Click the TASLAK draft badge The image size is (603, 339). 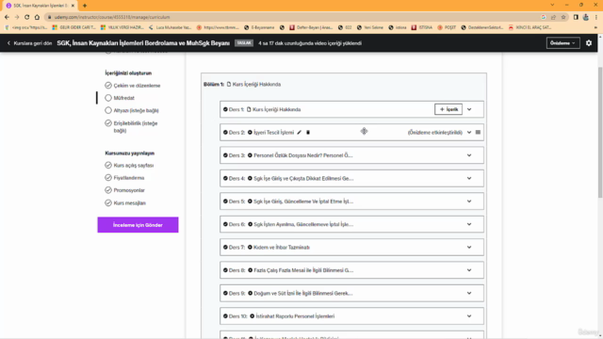(x=244, y=43)
